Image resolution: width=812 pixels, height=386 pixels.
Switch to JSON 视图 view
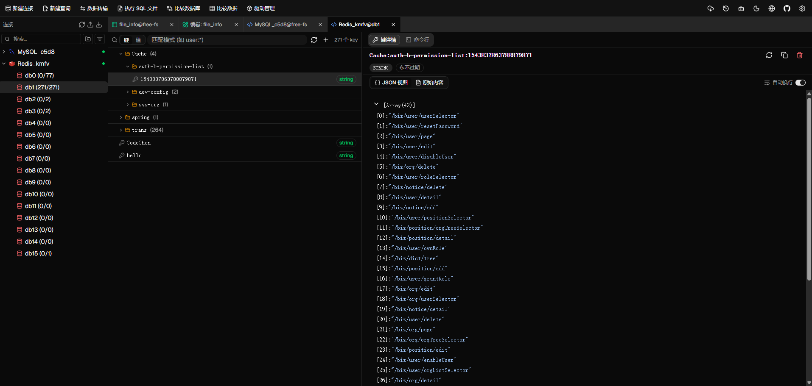pyautogui.click(x=391, y=83)
